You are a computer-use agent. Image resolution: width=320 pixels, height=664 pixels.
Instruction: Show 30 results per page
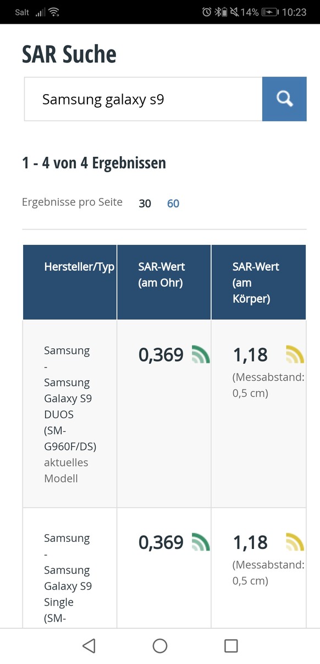pyautogui.click(x=145, y=204)
